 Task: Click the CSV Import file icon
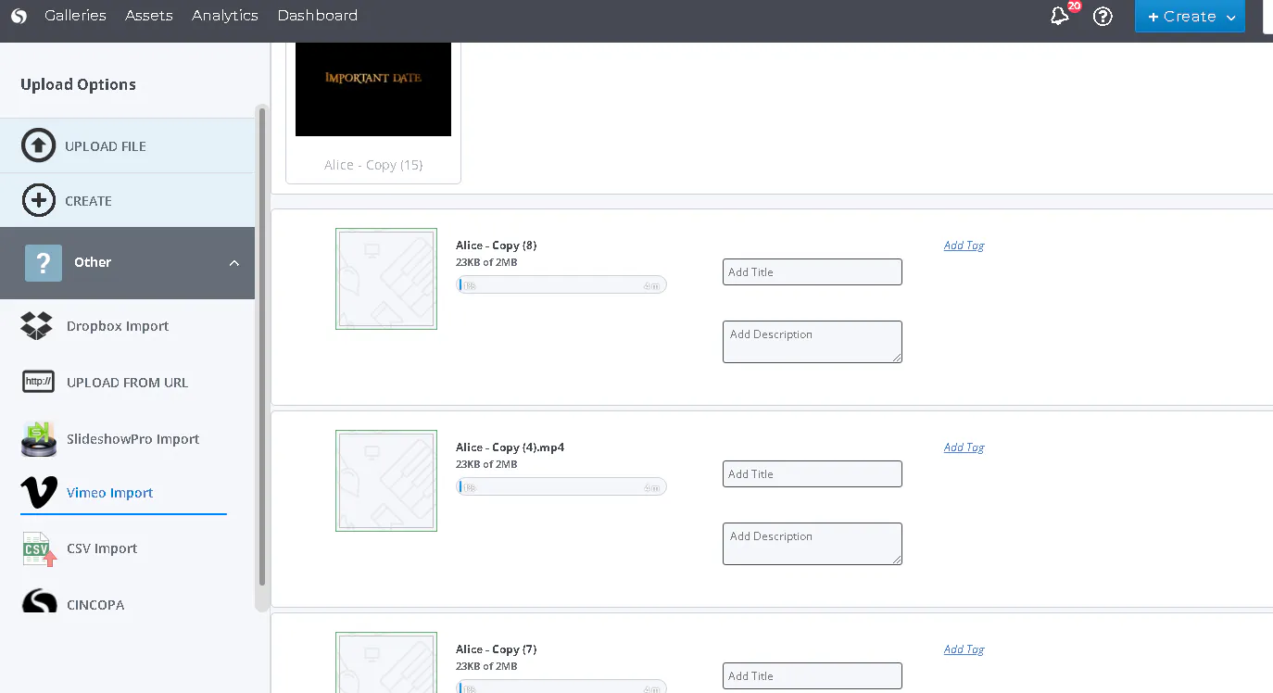tap(39, 548)
